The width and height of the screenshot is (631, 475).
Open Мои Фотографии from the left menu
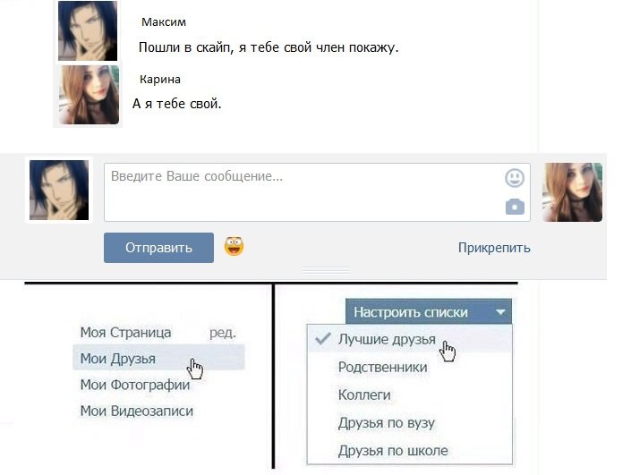pos(135,385)
